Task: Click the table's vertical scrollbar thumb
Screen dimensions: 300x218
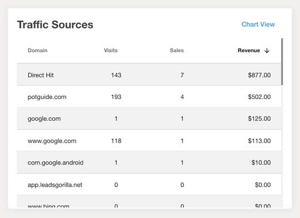Action: click(x=282, y=62)
